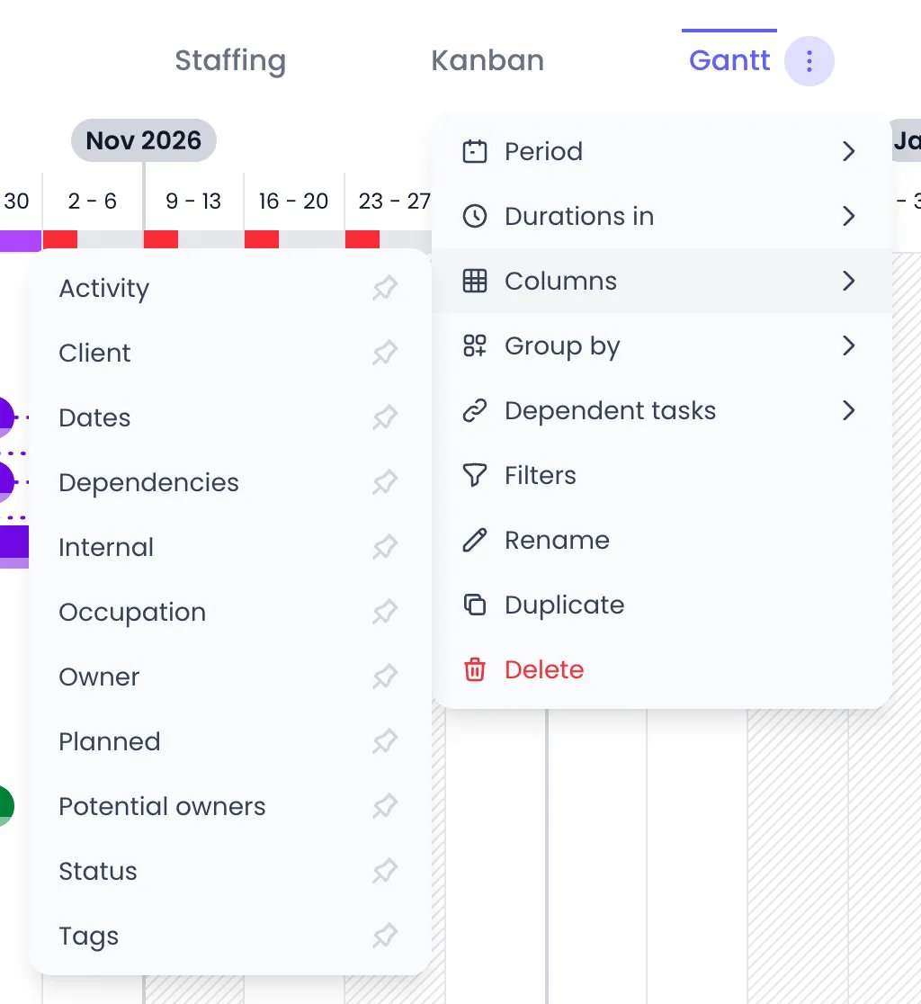This screenshot has height=1004, width=921.
Task: Open the Dependent tasks menu entry
Action: (662, 410)
